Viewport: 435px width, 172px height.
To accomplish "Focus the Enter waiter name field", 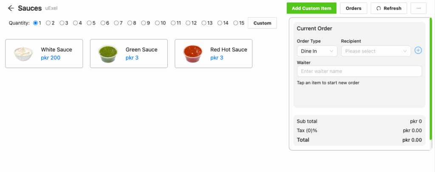I will 359,71.
